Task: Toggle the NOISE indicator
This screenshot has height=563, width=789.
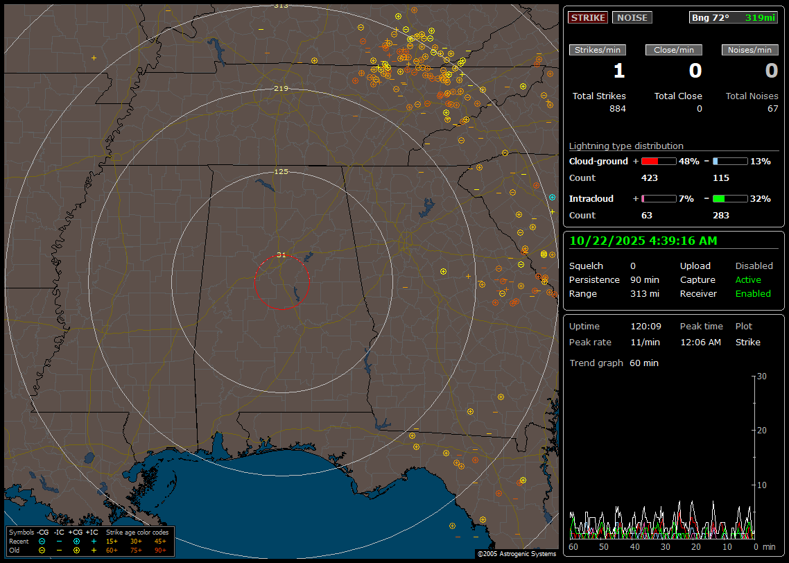Action: (632, 18)
